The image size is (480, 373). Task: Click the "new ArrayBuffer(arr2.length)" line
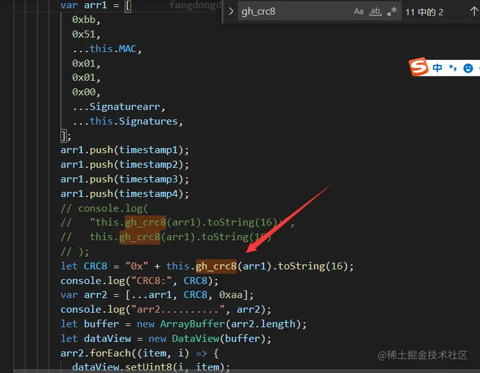pos(184,324)
